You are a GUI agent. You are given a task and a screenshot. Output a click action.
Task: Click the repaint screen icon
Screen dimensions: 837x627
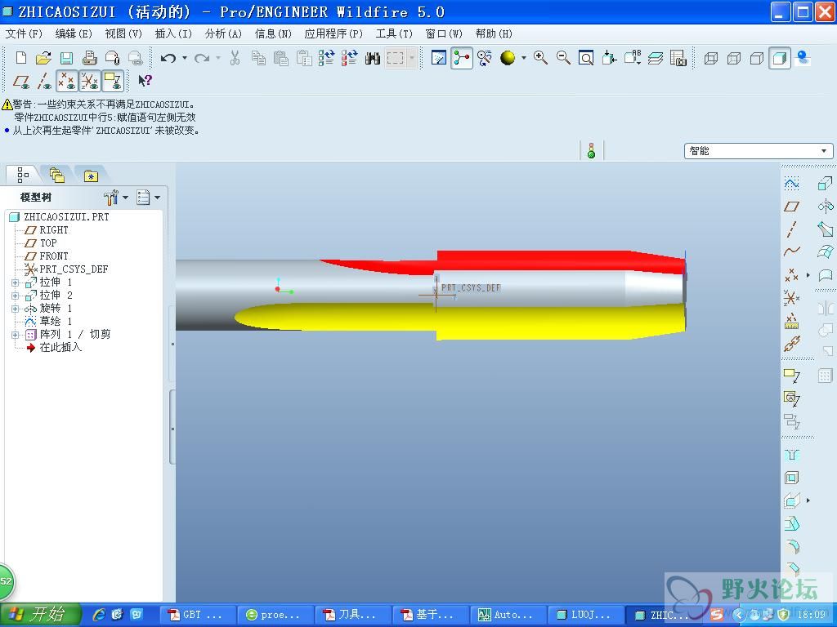[x=439, y=58]
